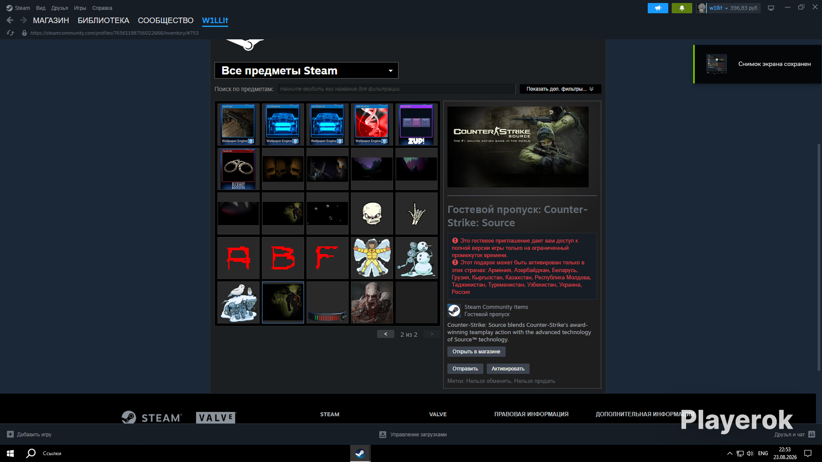Click the ENG language indicator in the tray
Viewport: 822px width, 462px height.
click(763, 453)
